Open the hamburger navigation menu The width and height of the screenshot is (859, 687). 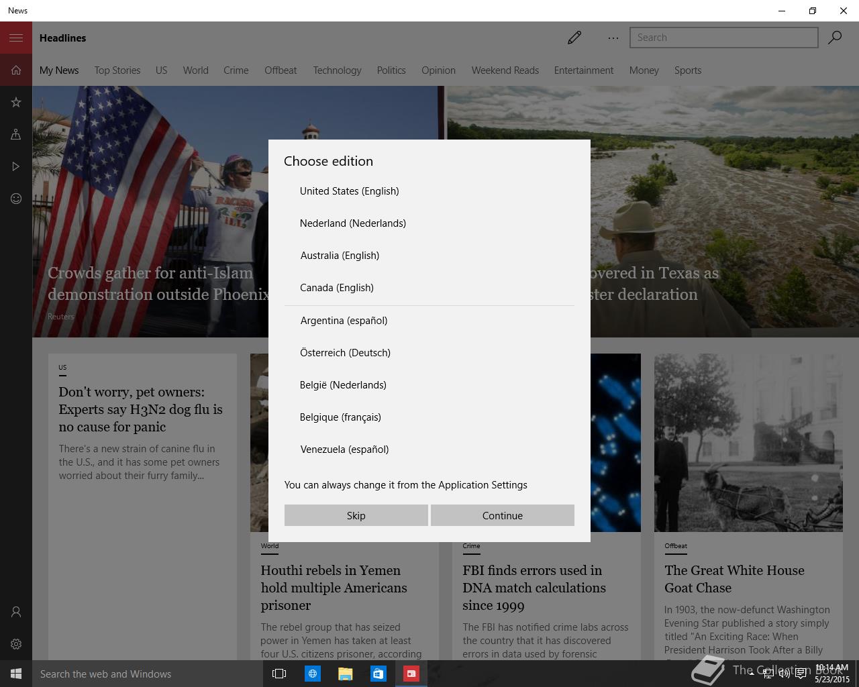pyautogui.click(x=16, y=38)
